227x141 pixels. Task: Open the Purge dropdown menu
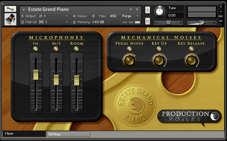pyautogui.click(x=131, y=16)
